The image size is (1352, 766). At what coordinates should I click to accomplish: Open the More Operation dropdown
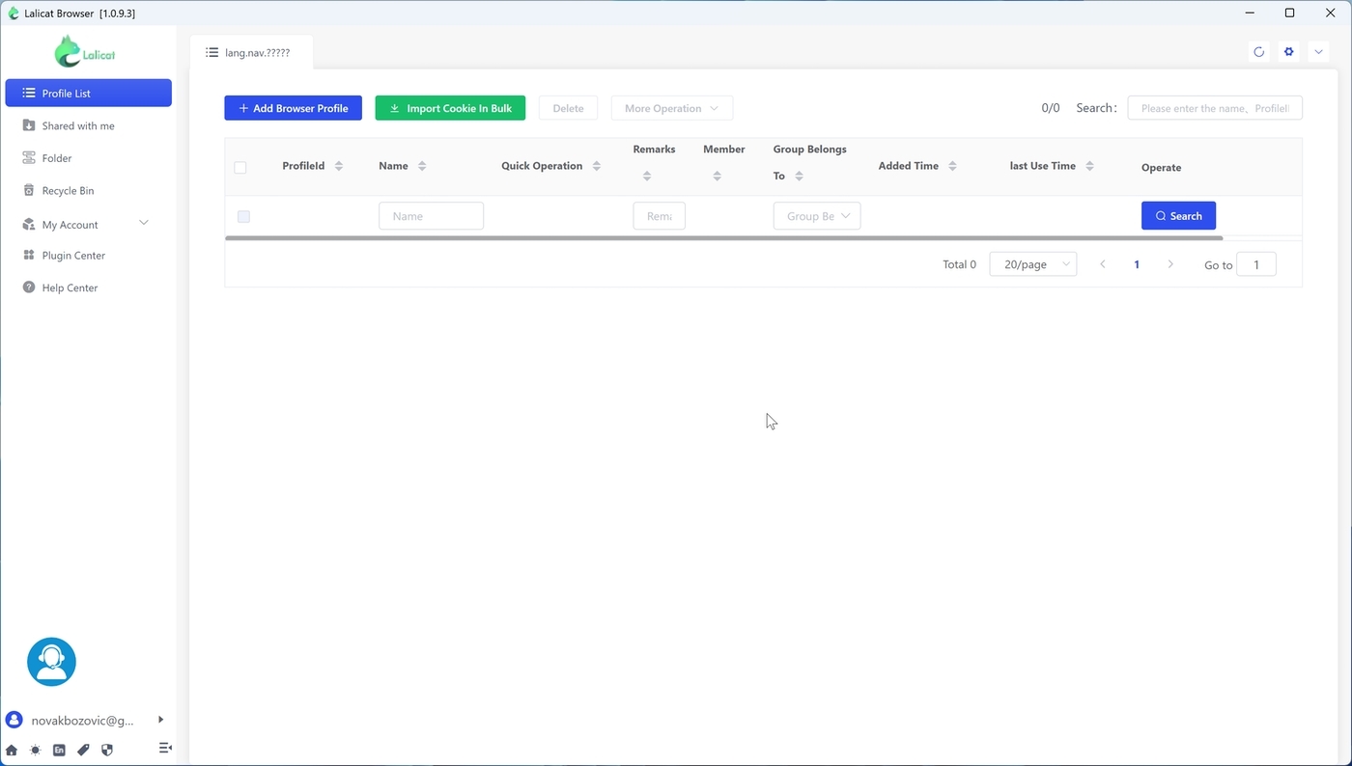[x=672, y=108]
